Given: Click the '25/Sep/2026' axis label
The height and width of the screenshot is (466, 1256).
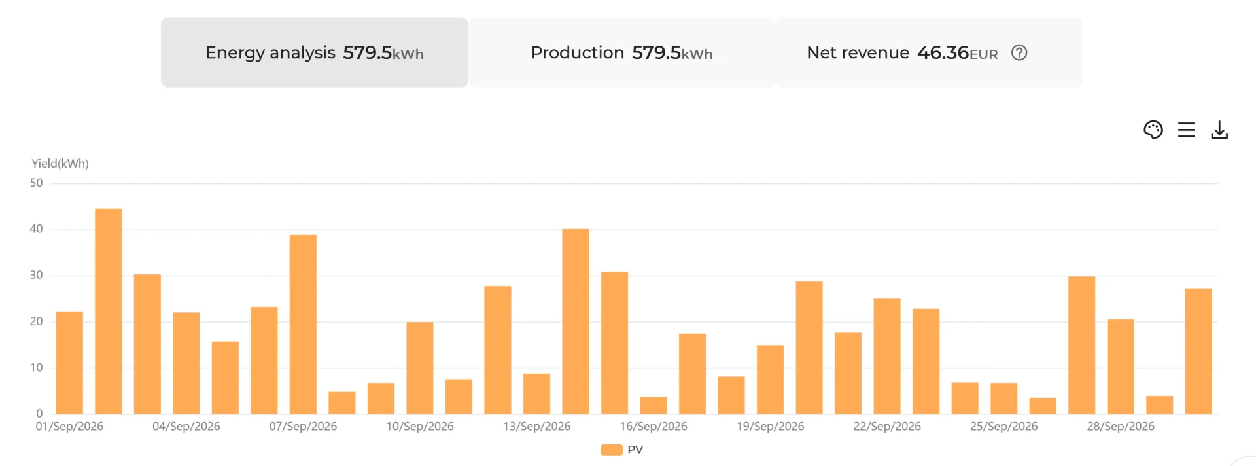Looking at the screenshot, I should 1004,427.
